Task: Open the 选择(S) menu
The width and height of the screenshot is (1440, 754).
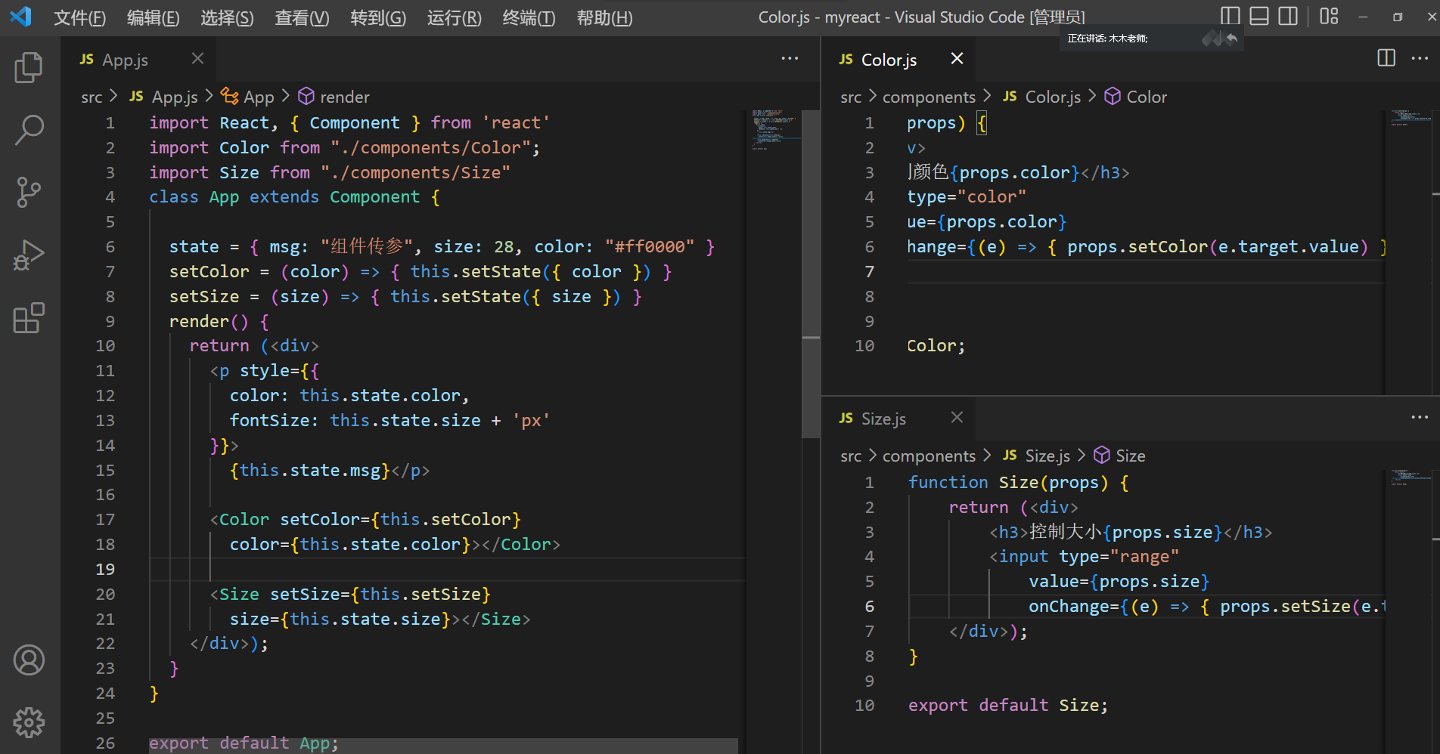Action: (x=227, y=17)
